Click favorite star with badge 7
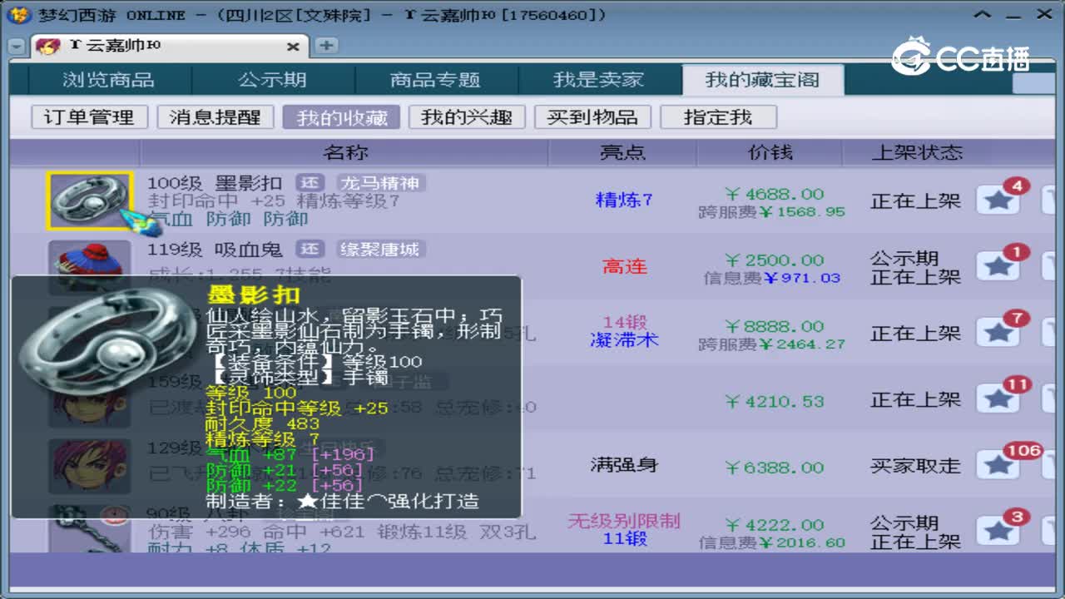This screenshot has height=599, width=1065. pos(998,333)
